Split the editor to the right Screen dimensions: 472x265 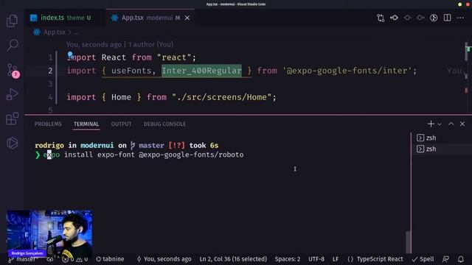[x=448, y=18]
